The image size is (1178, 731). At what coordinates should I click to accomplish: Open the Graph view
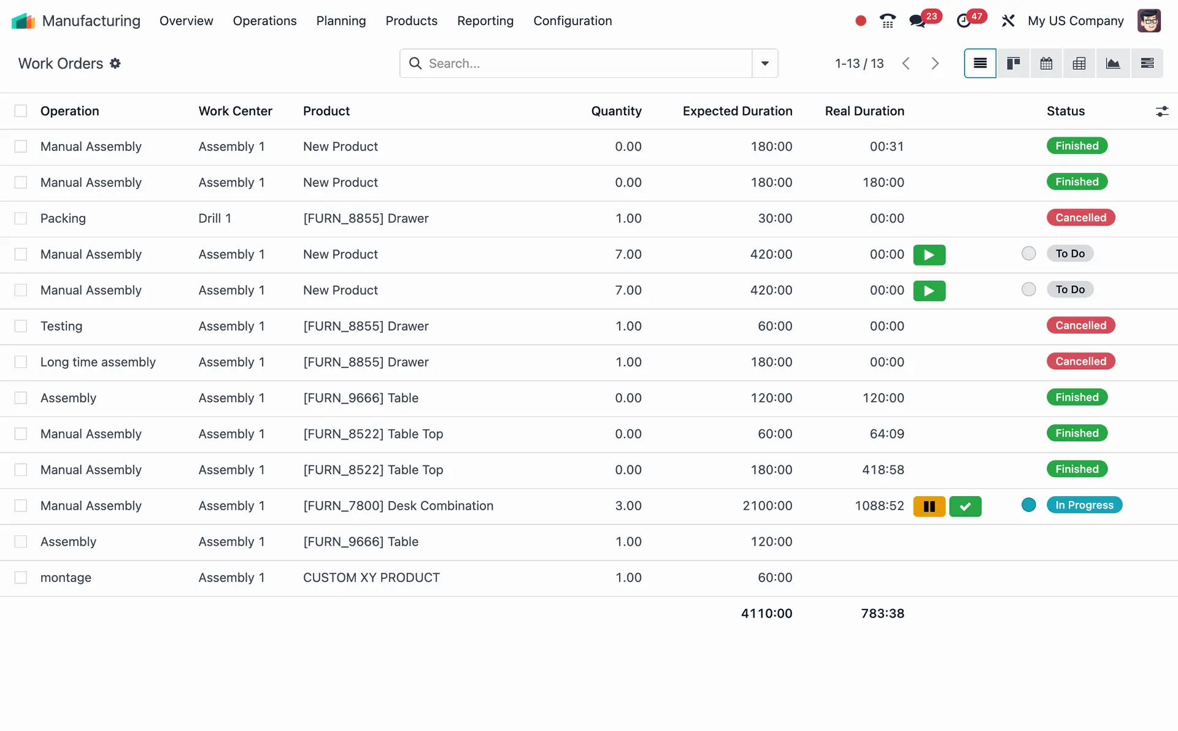(1112, 63)
